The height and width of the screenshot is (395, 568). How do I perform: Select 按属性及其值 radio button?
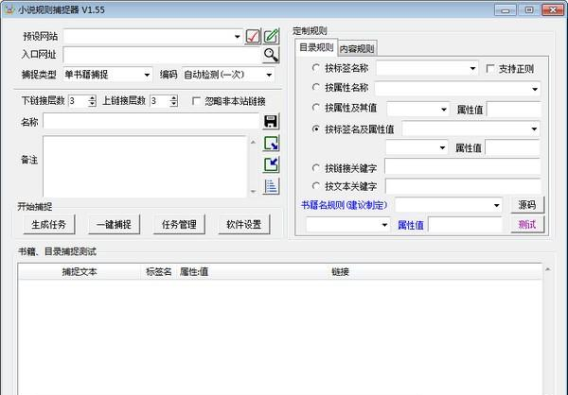pyautogui.click(x=316, y=108)
